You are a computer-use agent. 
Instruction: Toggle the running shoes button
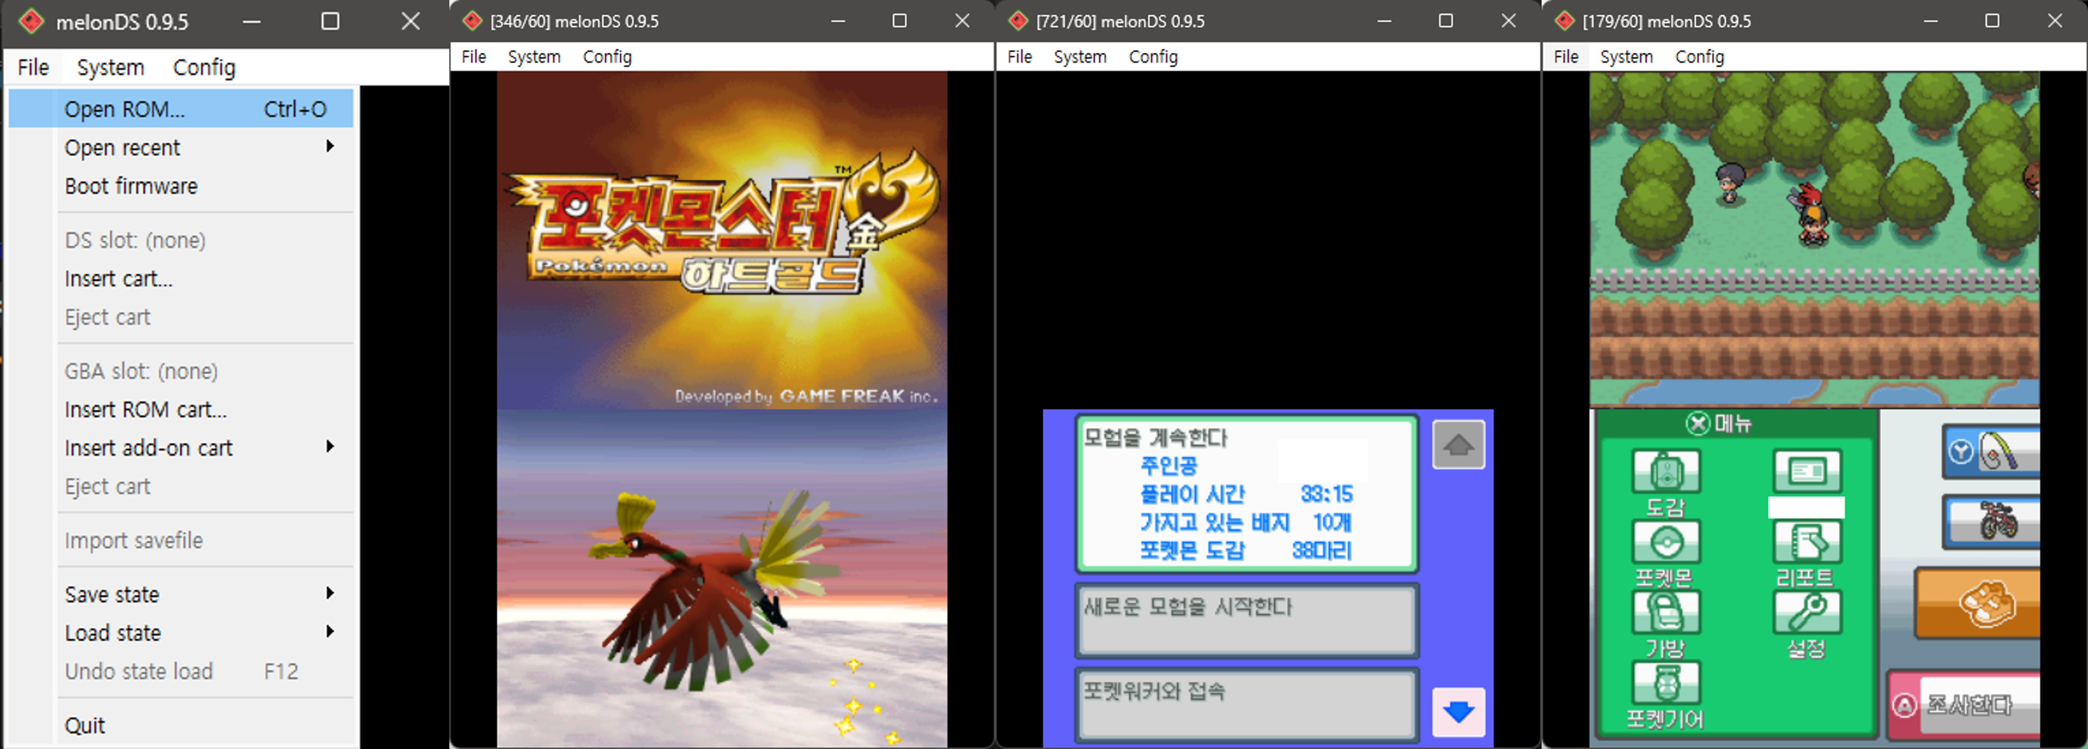point(1984,603)
